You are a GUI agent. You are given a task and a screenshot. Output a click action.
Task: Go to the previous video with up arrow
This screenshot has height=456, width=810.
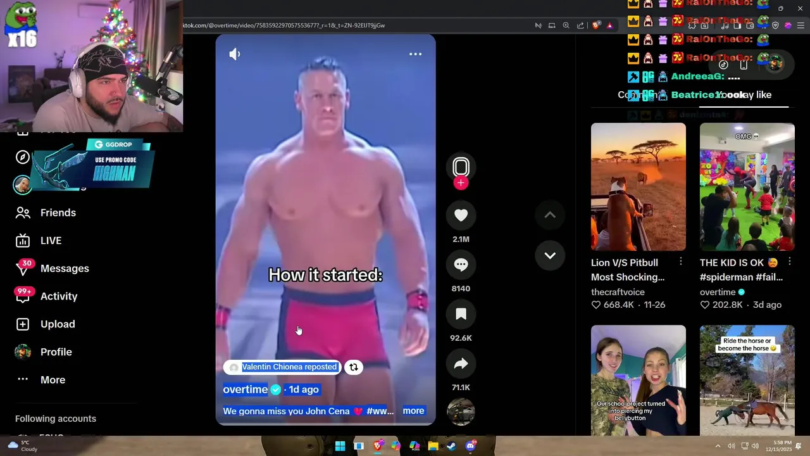(x=550, y=215)
